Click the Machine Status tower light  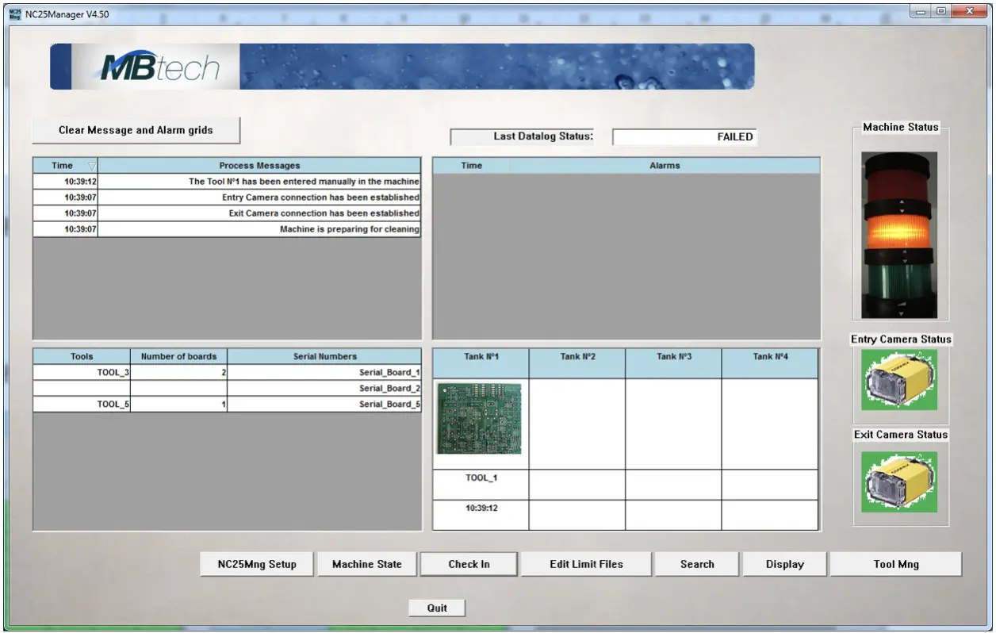pyautogui.click(x=899, y=235)
